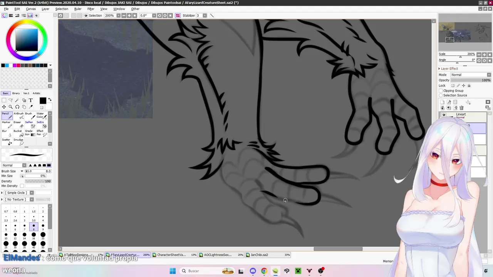This screenshot has width=493, height=277.
Task: Expand the Simple Circle brush shape option
Action: (2, 193)
